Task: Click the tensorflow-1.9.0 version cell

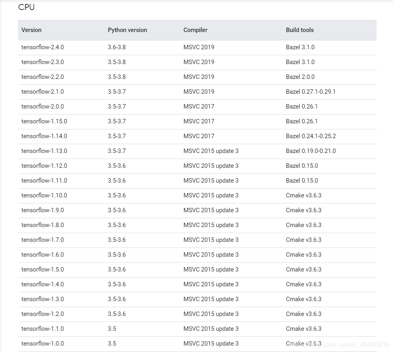Action: (x=42, y=210)
